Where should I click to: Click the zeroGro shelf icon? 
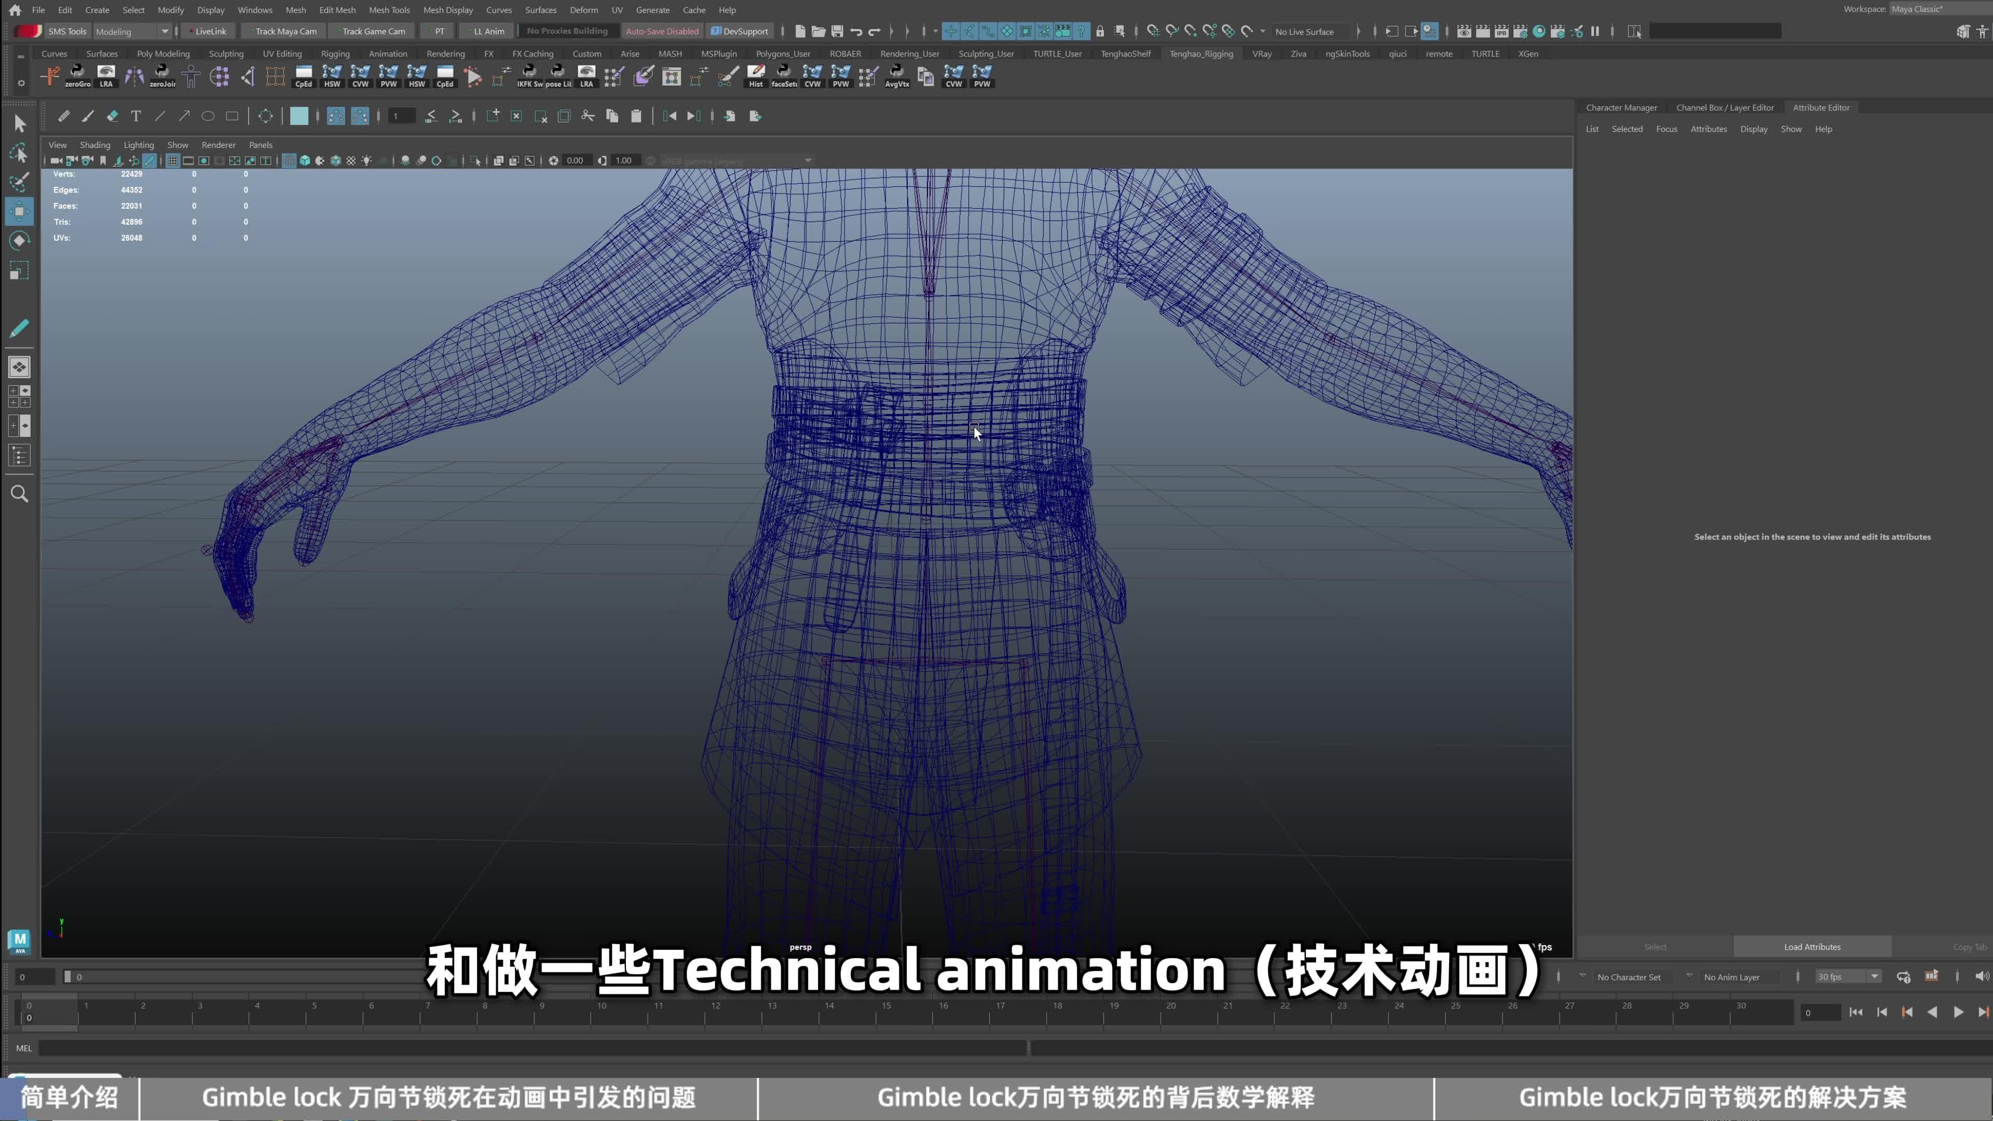(77, 76)
